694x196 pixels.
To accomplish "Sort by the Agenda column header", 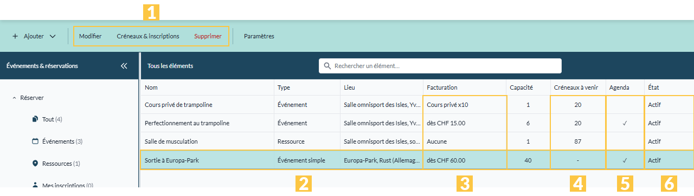I will [x=625, y=87].
